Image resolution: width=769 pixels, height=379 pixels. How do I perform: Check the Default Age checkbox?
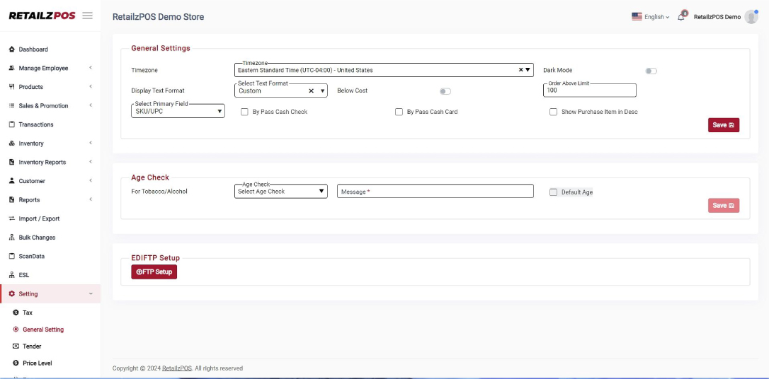click(x=554, y=192)
